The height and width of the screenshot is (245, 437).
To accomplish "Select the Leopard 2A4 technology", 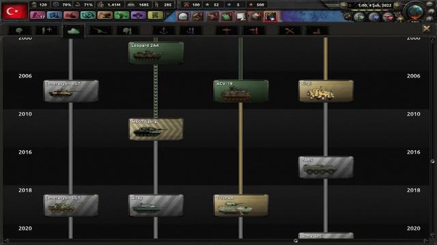I will coord(156,53).
